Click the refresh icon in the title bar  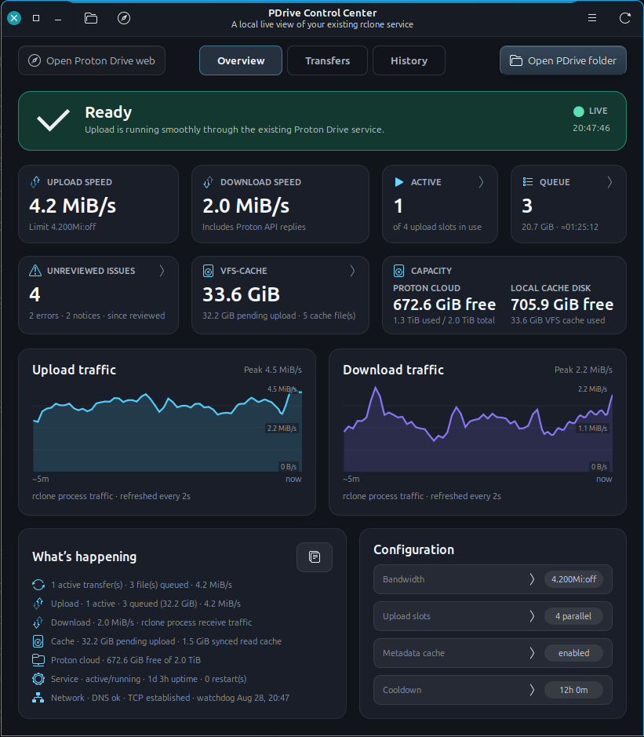(x=624, y=18)
